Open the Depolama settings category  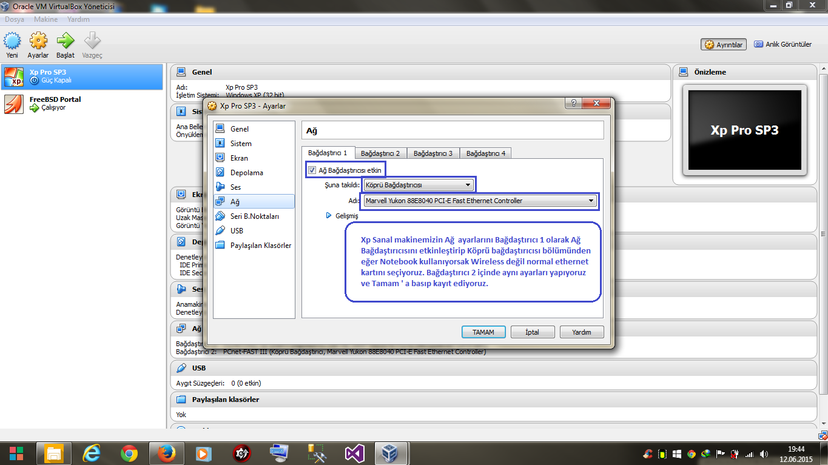pyautogui.click(x=254, y=173)
